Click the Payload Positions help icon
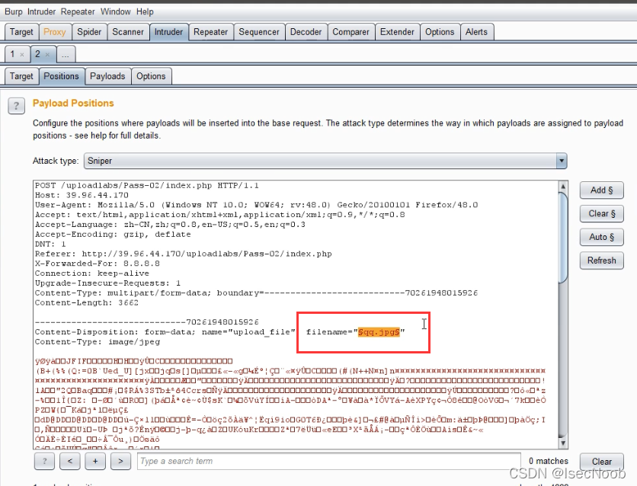 16,106
